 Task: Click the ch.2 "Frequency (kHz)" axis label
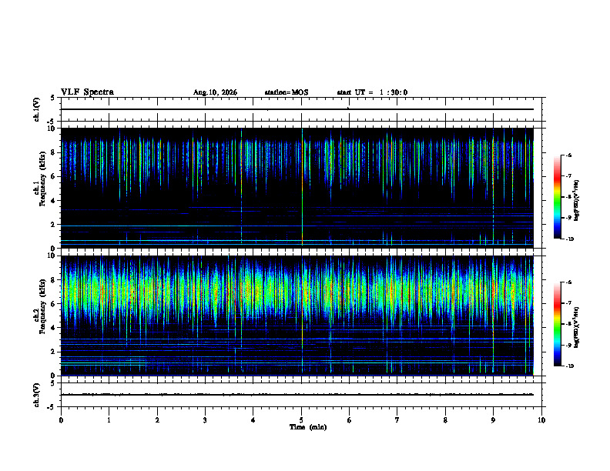pyautogui.click(x=43, y=306)
